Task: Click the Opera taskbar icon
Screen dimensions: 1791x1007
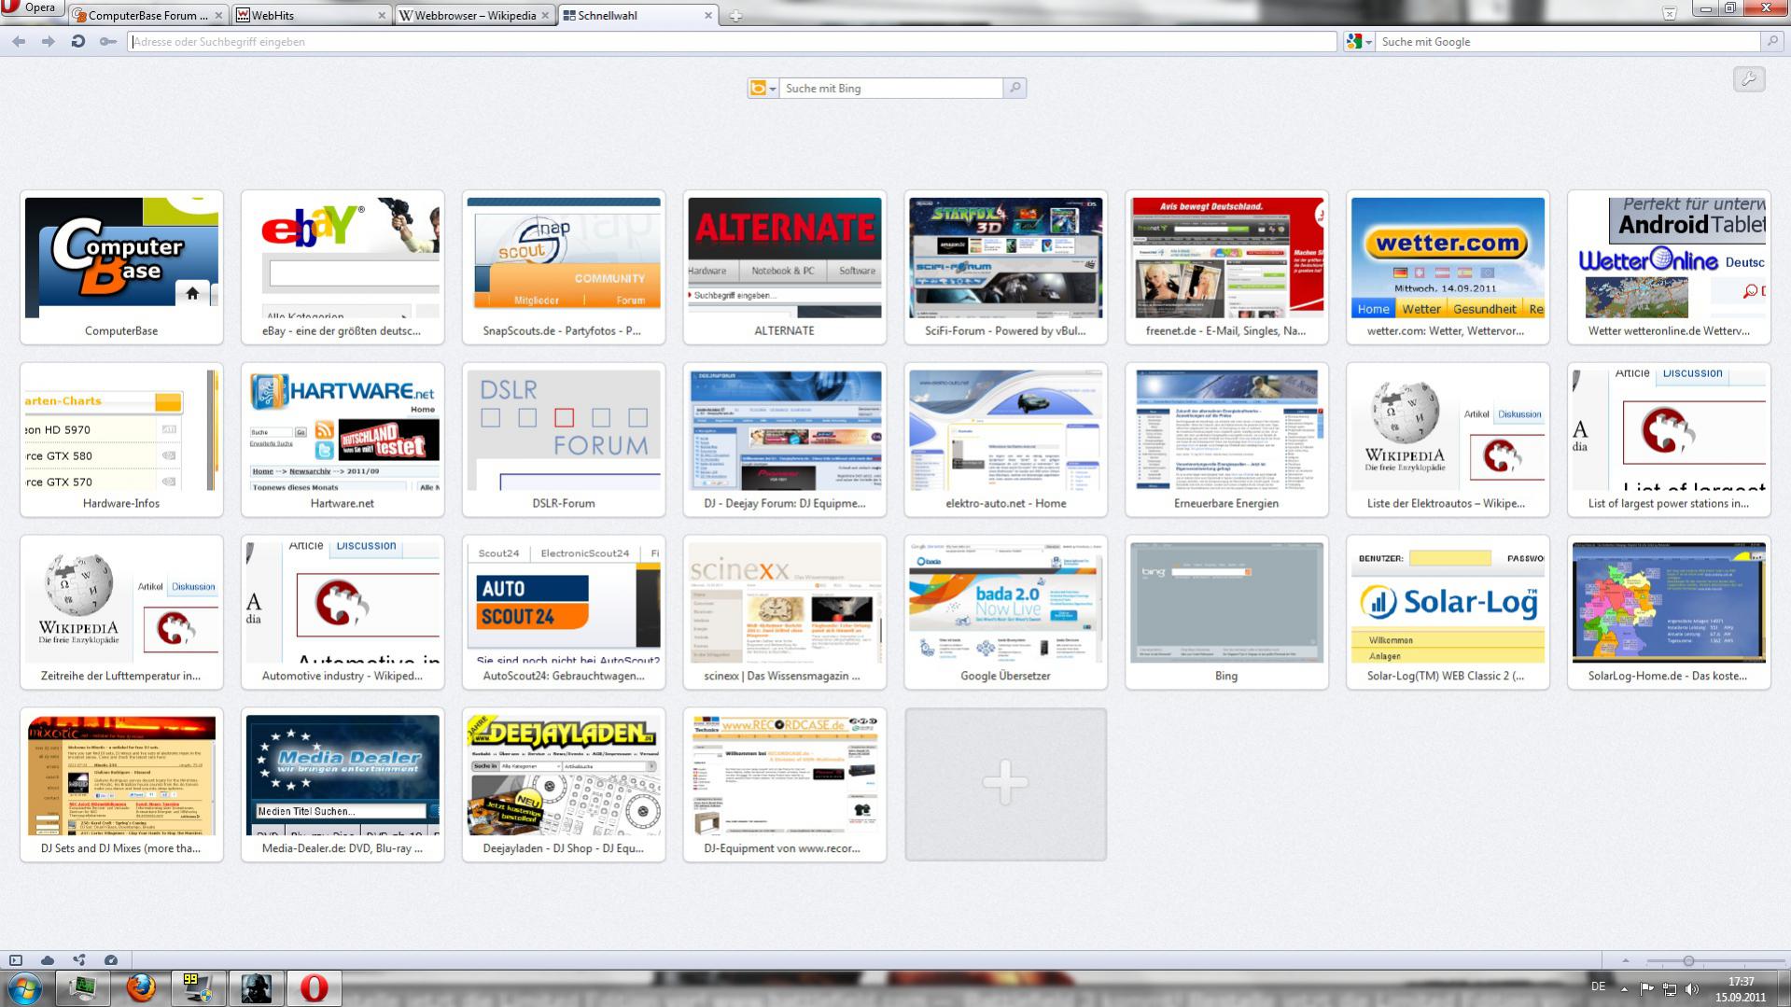Action: [314, 988]
